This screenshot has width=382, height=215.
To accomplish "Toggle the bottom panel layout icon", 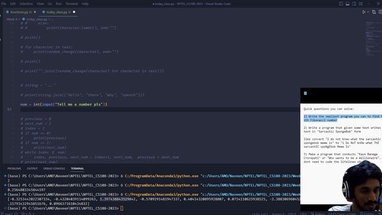I will pos(347,4).
